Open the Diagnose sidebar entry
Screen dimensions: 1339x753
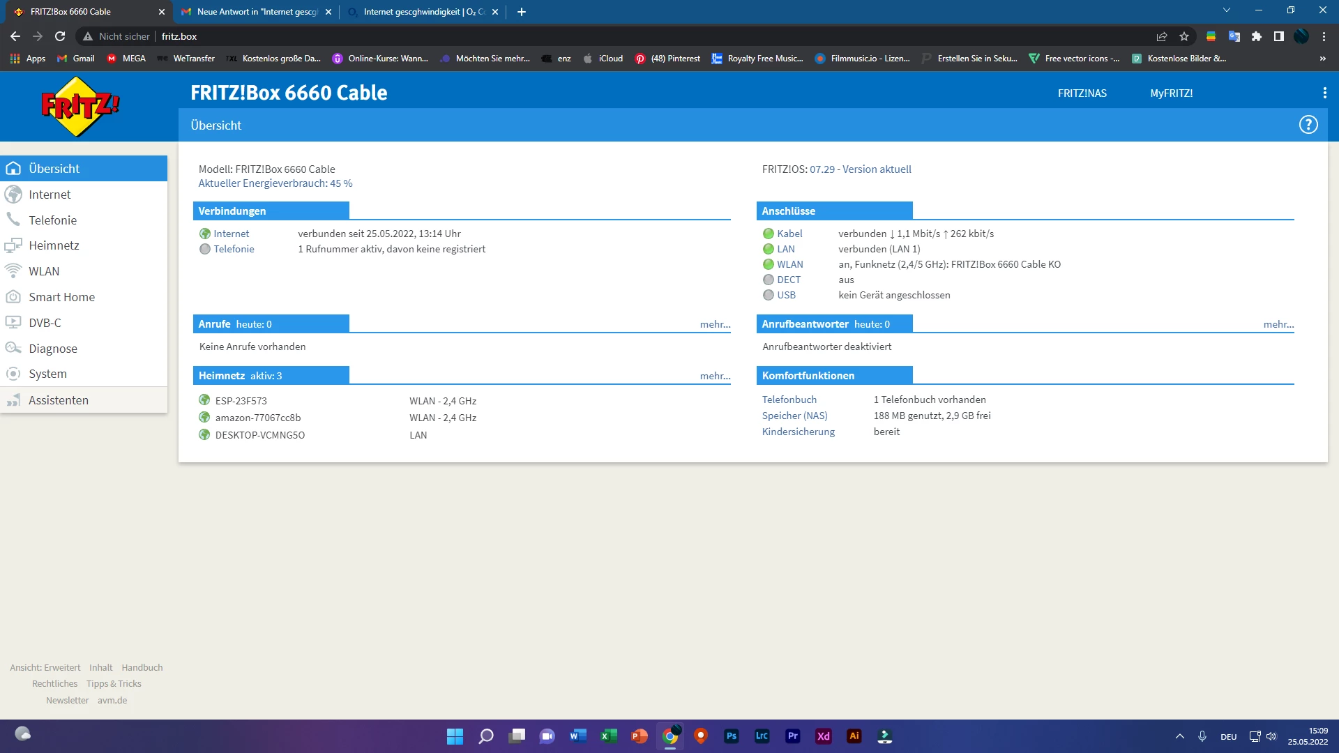tap(53, 349)
